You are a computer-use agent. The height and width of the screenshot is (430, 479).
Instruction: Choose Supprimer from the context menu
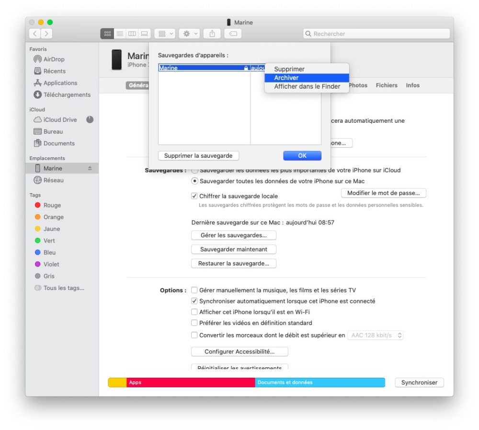pyautogui.click(x=307, y=69)
